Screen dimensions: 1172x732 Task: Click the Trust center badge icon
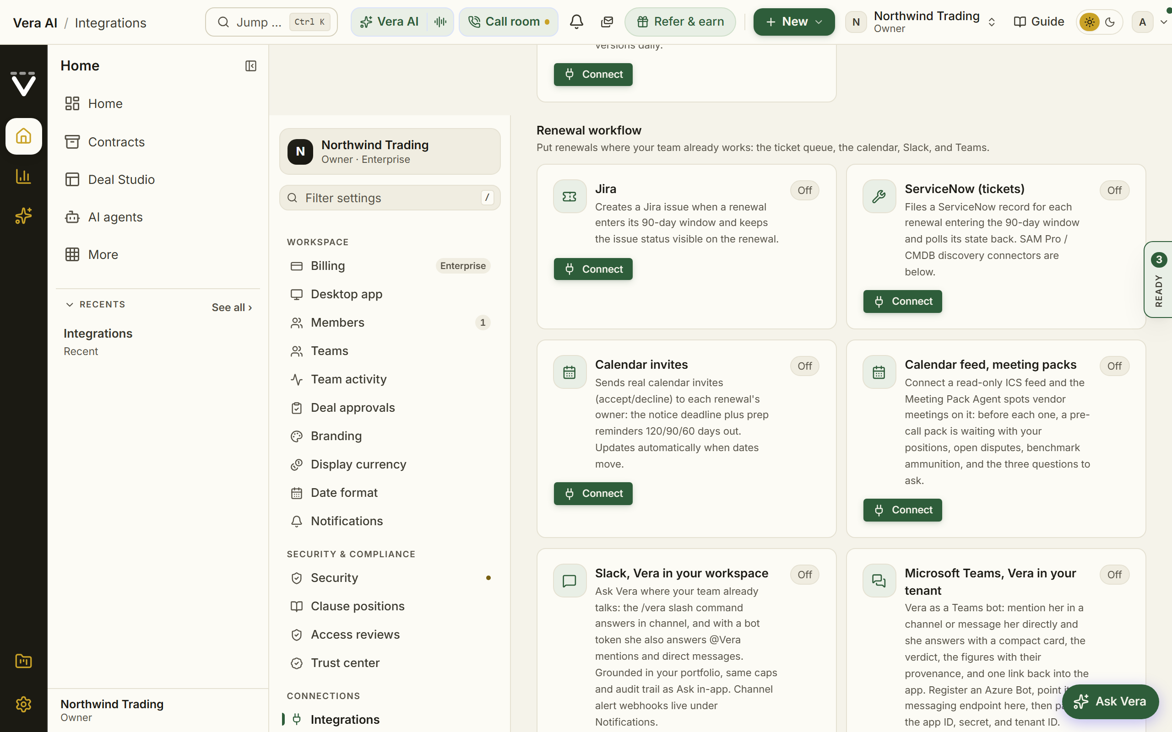296,663
